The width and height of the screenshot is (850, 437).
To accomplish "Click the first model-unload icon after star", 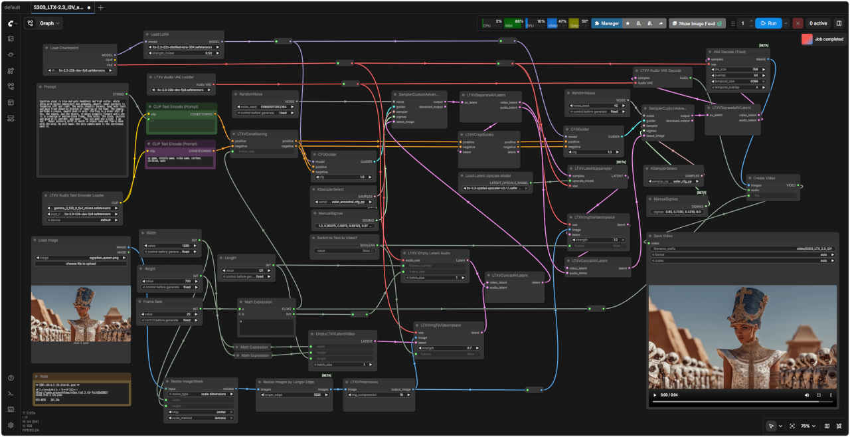I will coord(639,23).
